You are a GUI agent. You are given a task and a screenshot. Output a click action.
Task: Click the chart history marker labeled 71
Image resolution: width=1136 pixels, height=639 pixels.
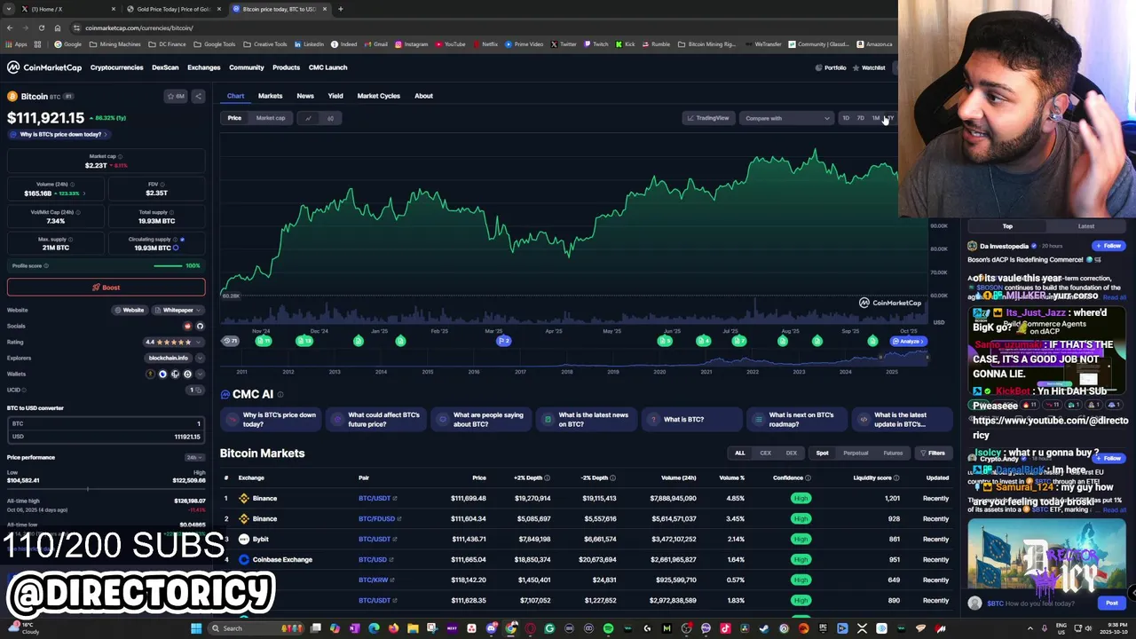click(231, 341)
